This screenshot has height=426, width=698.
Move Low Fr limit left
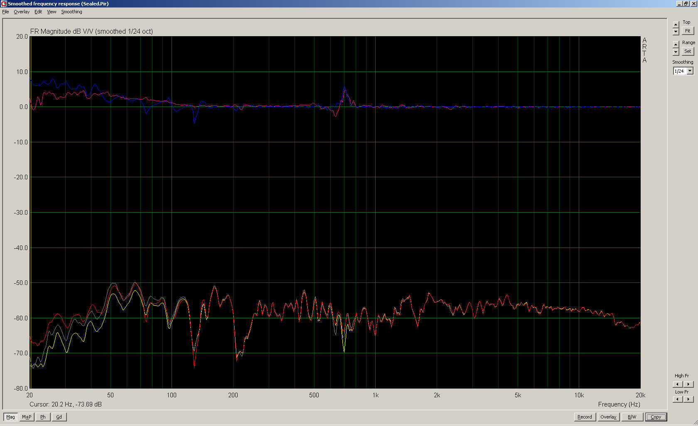678,399
